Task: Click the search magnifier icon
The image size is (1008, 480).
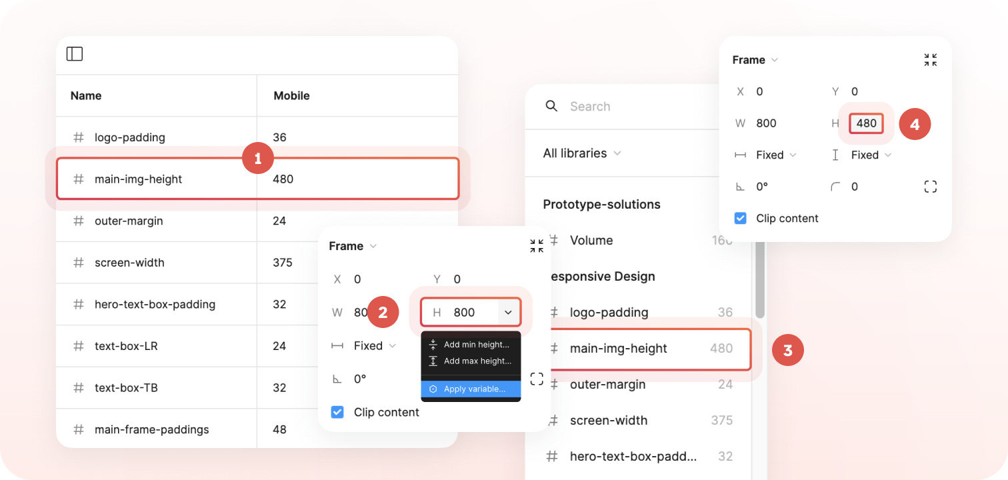Action: [551, 106]
